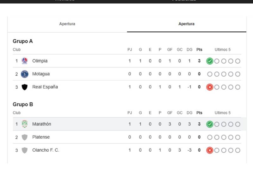Click Olancho's red X result circle

[x=209, y=150]
